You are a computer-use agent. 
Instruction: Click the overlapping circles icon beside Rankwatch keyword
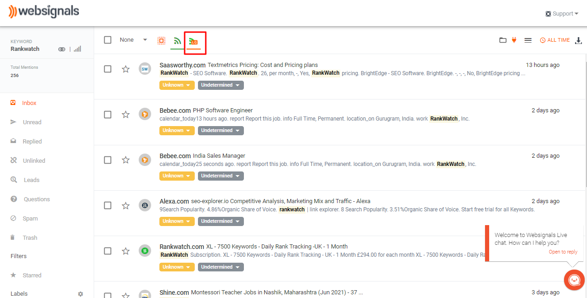coord(62,49)
